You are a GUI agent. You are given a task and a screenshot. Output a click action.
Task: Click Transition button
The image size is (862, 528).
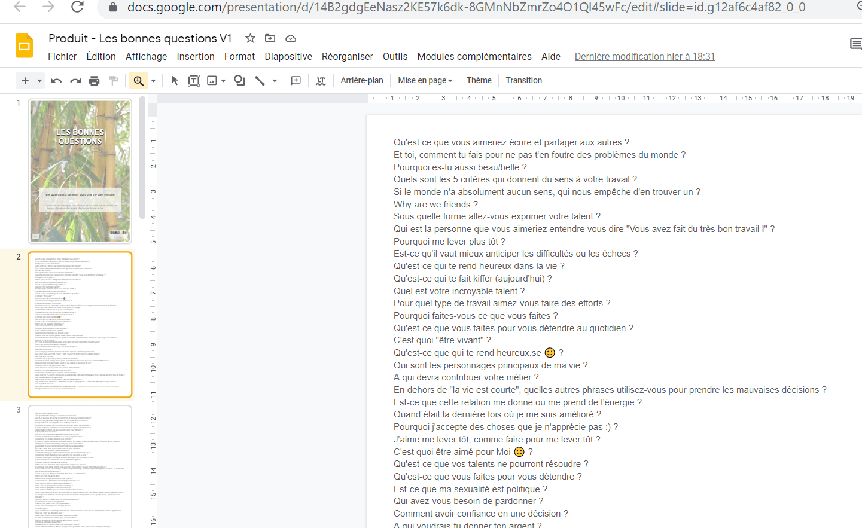pos(524,80)
